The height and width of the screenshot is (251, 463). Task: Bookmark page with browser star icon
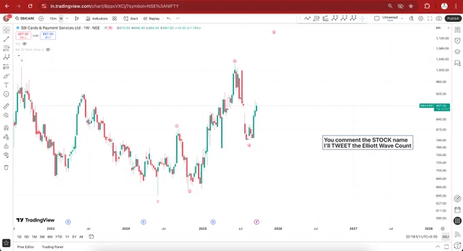tap(411, 6)
